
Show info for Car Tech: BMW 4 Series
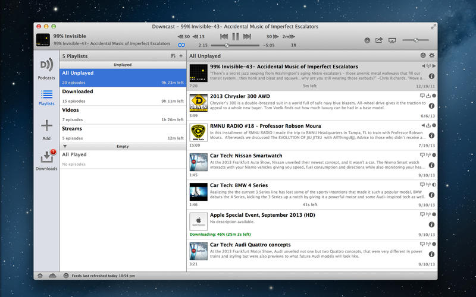point(431,195)
